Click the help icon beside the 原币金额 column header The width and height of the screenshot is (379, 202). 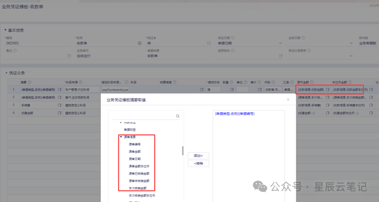pos(312,82)
